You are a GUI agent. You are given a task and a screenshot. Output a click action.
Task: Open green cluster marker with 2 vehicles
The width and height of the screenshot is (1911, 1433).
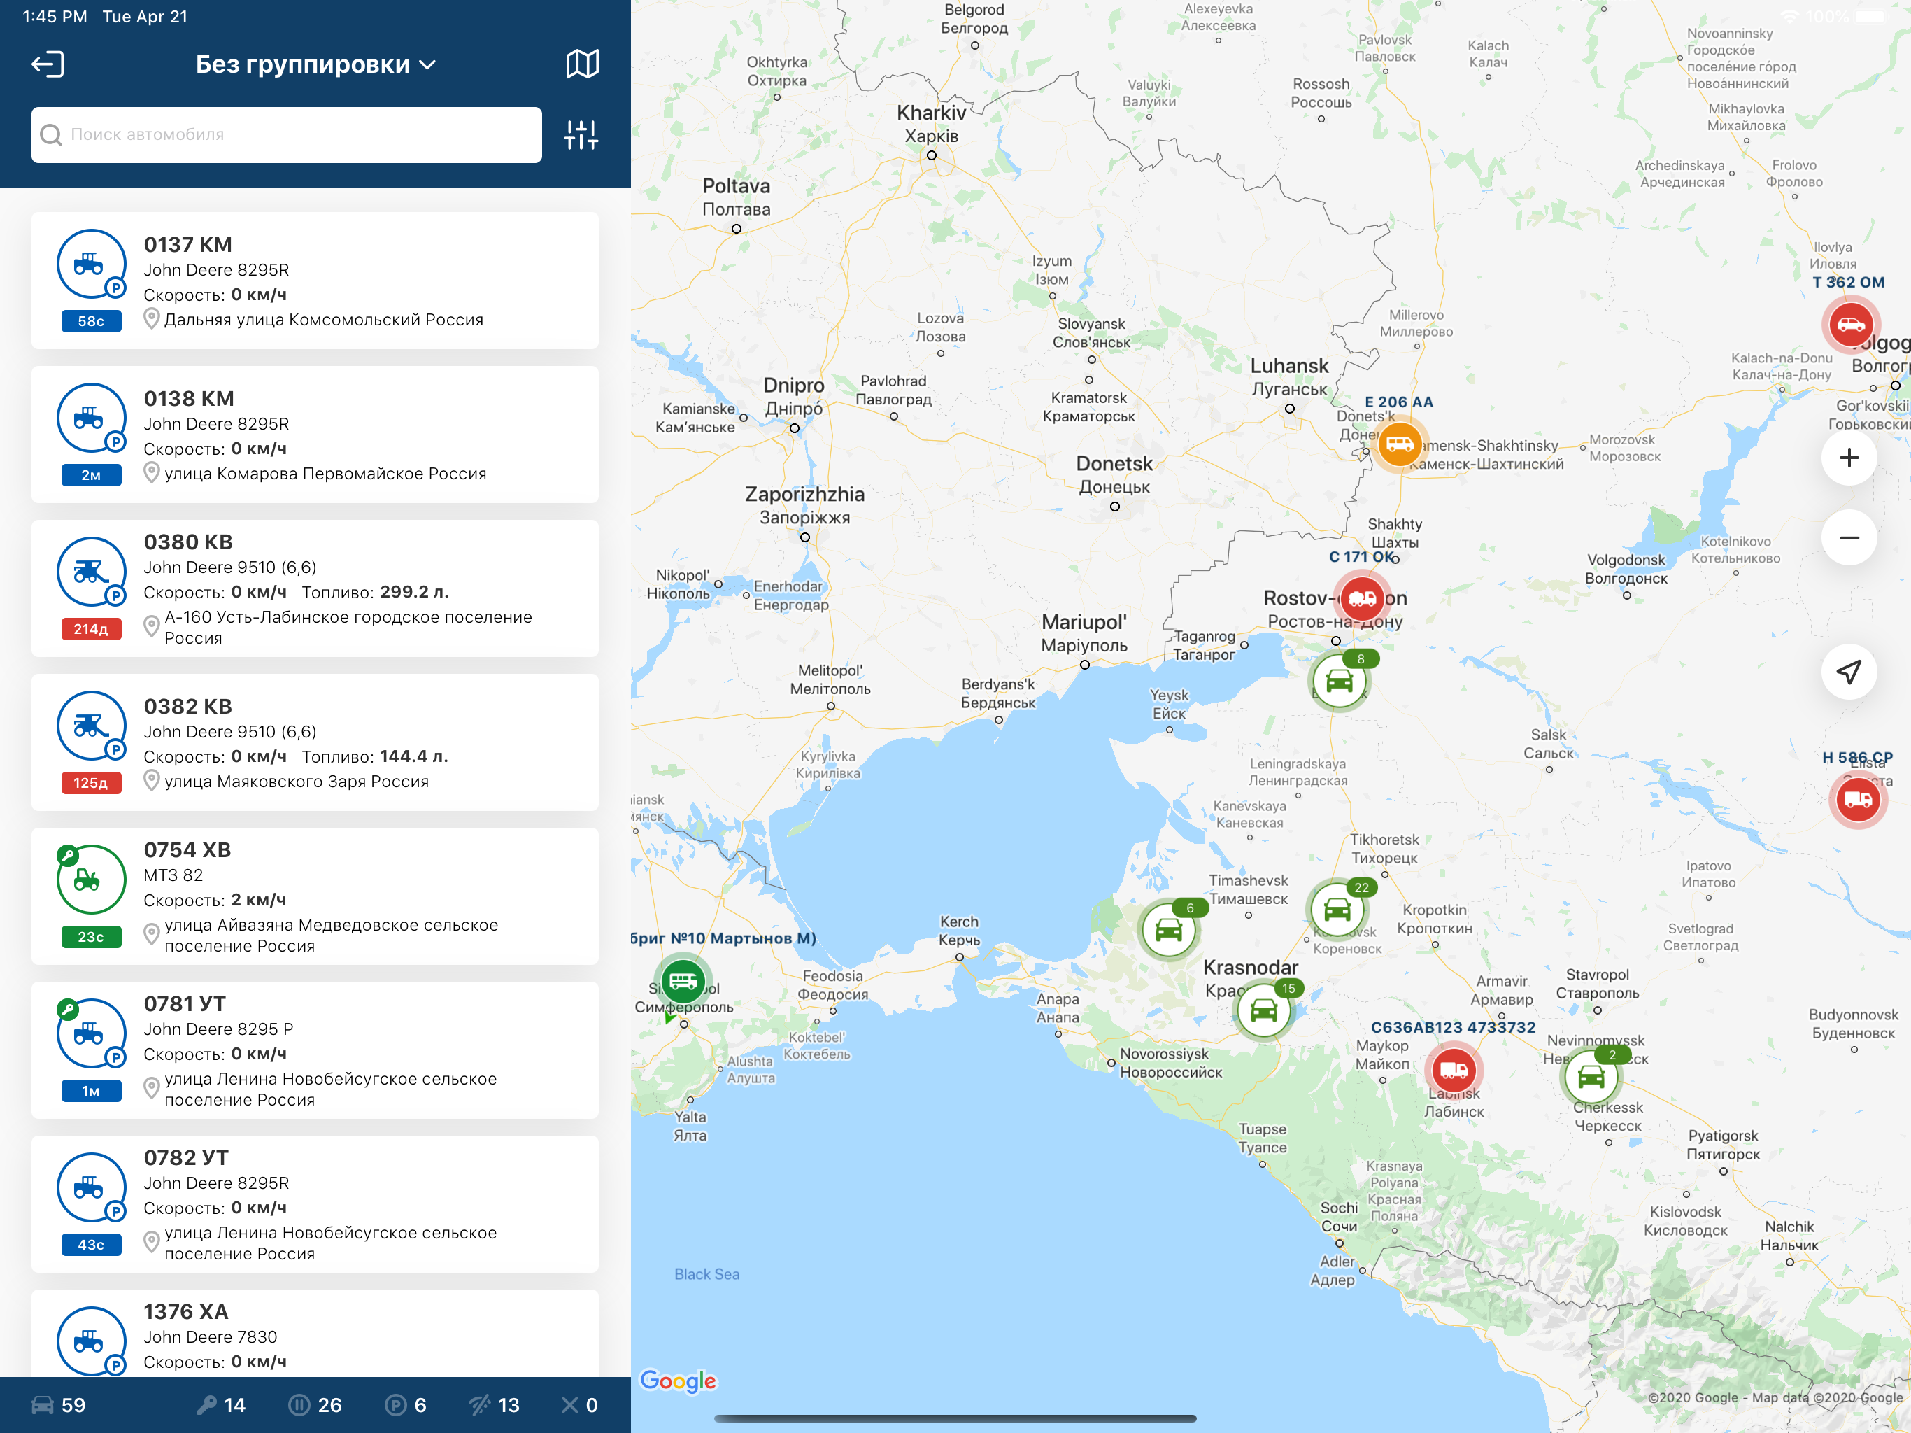pos(1591,1077)
